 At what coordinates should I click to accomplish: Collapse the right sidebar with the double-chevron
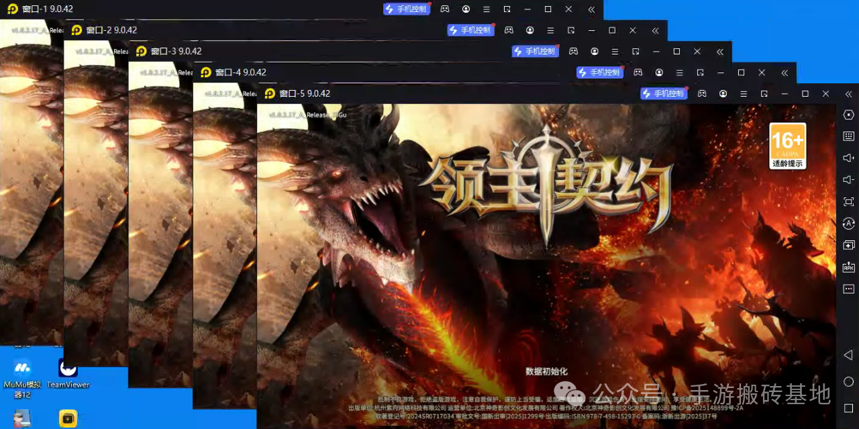[x=848, y=95]
